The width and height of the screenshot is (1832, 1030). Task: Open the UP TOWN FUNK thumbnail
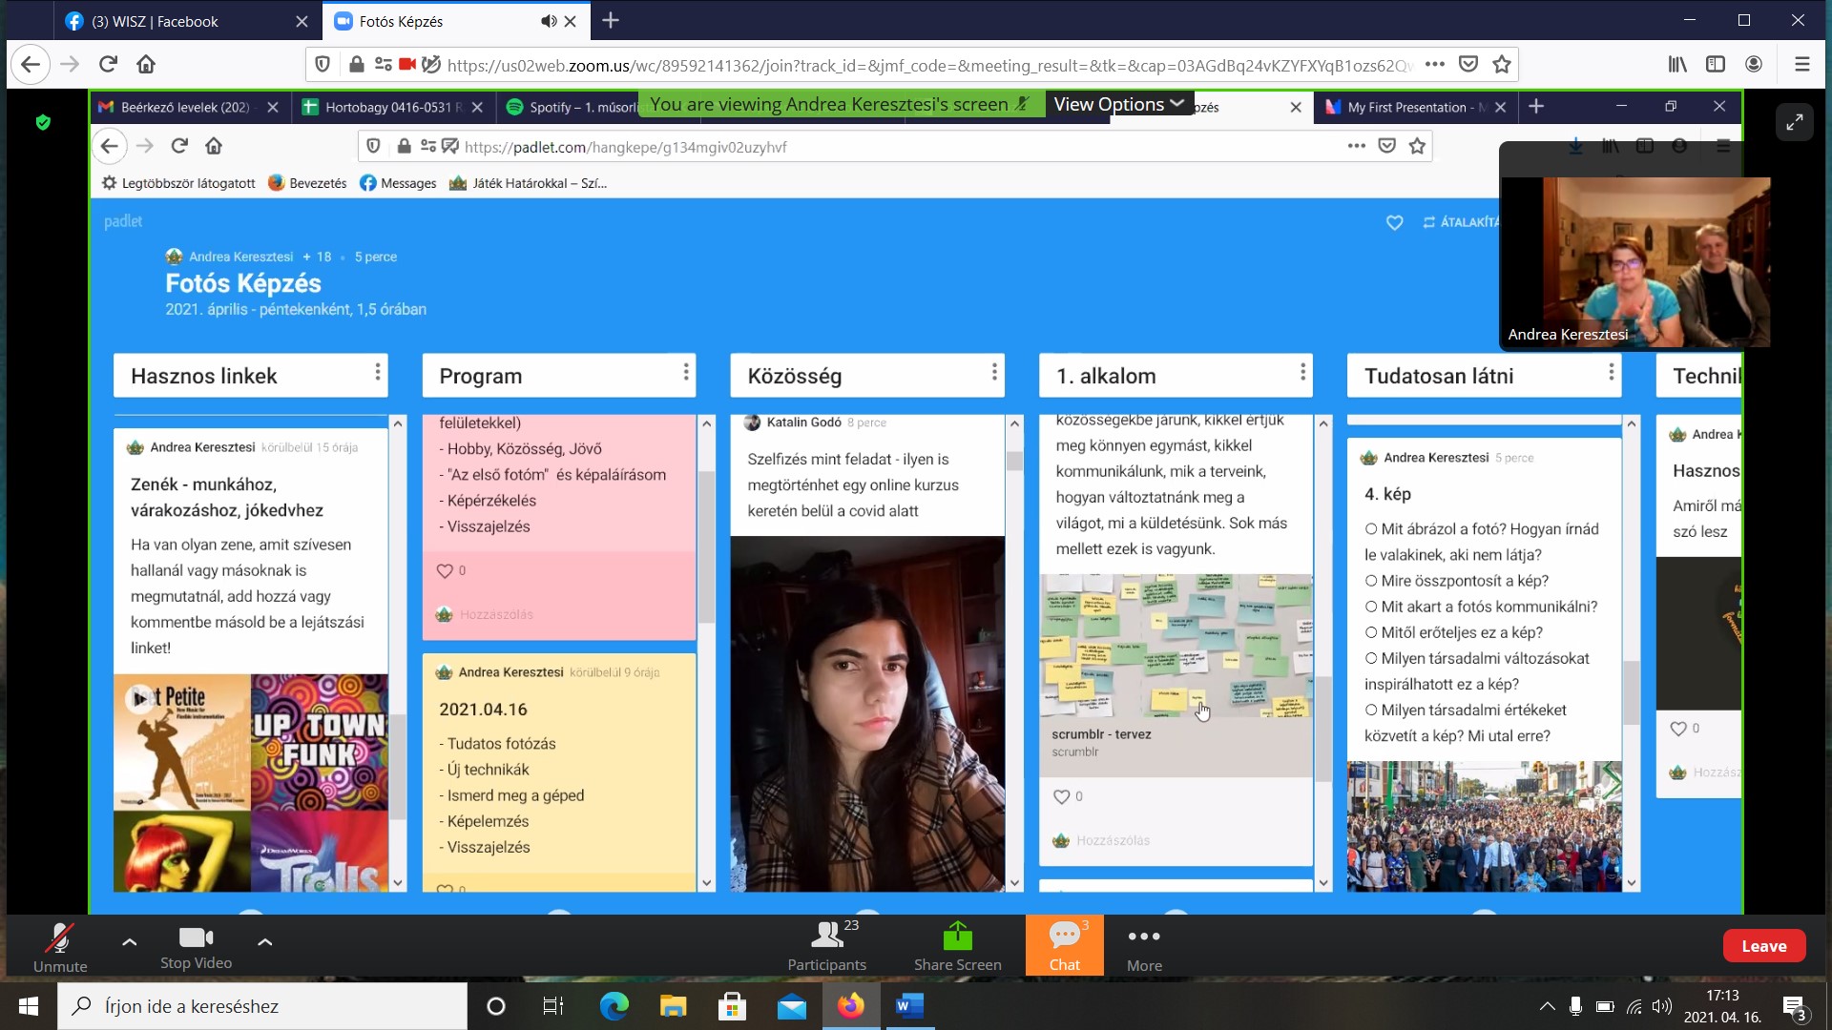(x=320, y=743)
